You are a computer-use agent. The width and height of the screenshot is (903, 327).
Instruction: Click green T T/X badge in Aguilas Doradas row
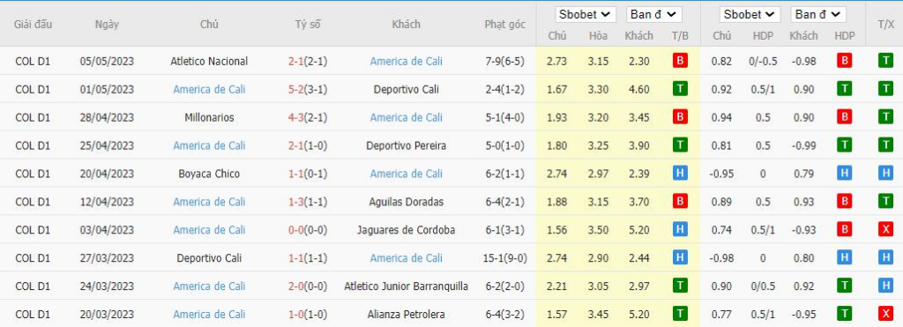click(885, 202)
